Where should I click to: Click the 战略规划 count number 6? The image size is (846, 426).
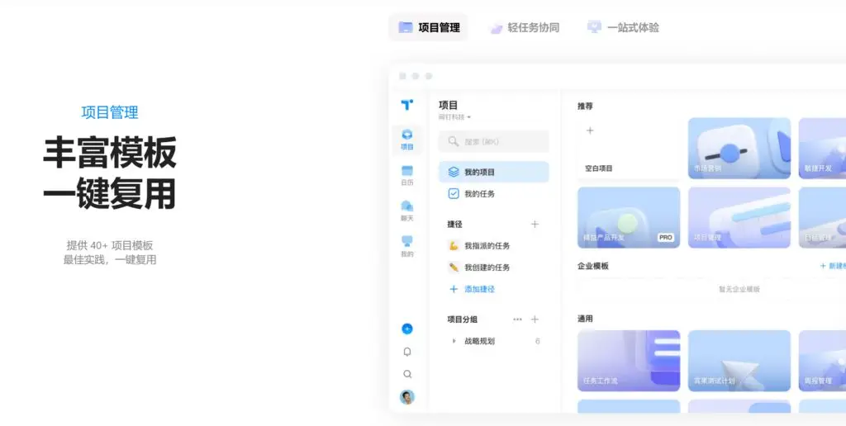(x=537, y=341)
